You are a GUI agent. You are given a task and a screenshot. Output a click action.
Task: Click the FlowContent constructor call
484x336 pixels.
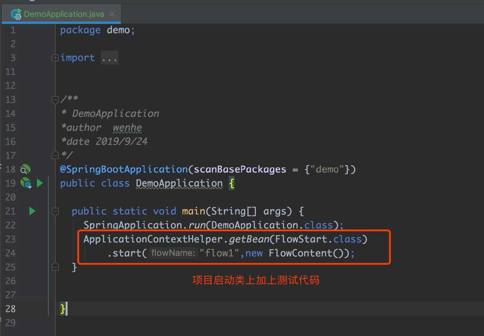point(306,253)
